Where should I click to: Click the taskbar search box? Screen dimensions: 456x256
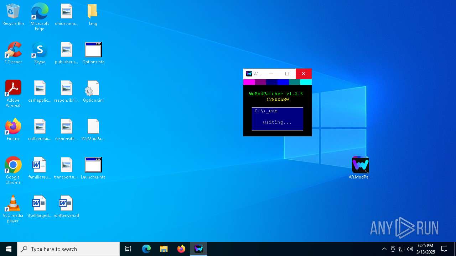tap(68, 249)
